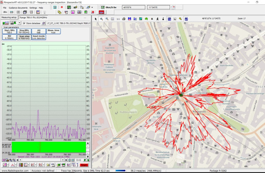Click the red record button in toolbar
265x173 pixels.
[62, 7]
